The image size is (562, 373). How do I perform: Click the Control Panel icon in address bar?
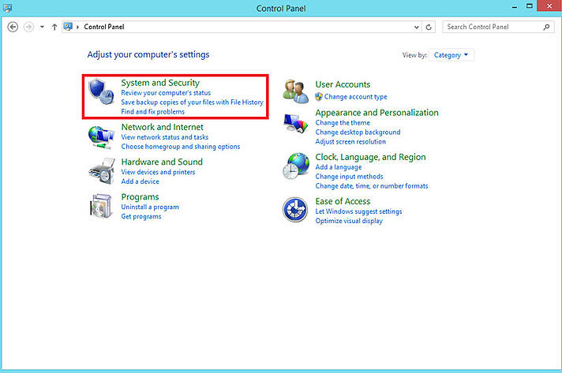[68, 27]
